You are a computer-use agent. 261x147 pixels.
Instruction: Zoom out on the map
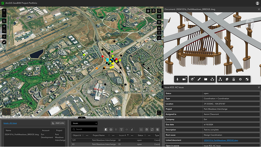[x=4, y=15]
